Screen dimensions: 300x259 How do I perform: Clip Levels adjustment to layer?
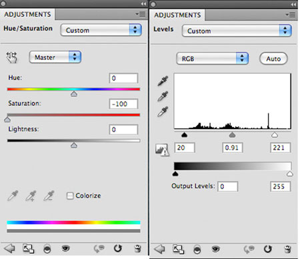coord(197,249)
